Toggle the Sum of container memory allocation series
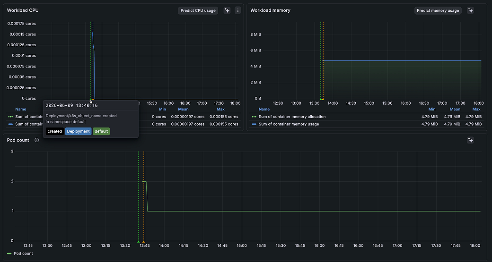The height and width of the screenshot is (262, 492). [292, 117]
